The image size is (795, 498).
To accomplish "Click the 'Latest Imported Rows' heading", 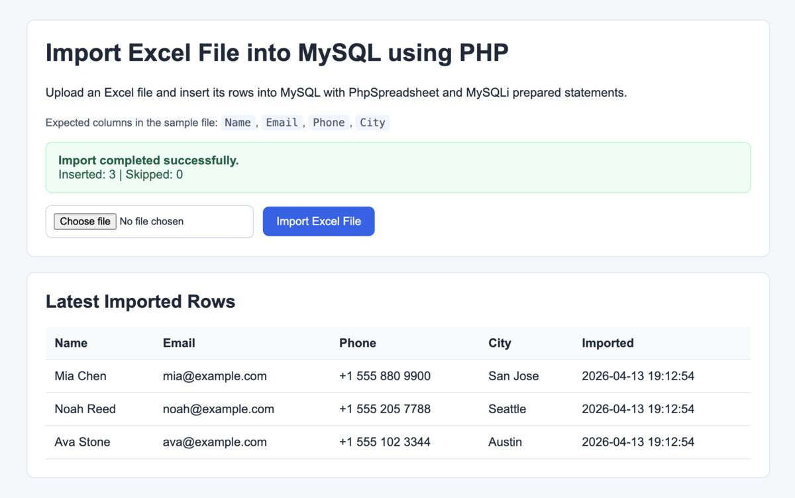I will coord(140,301).
